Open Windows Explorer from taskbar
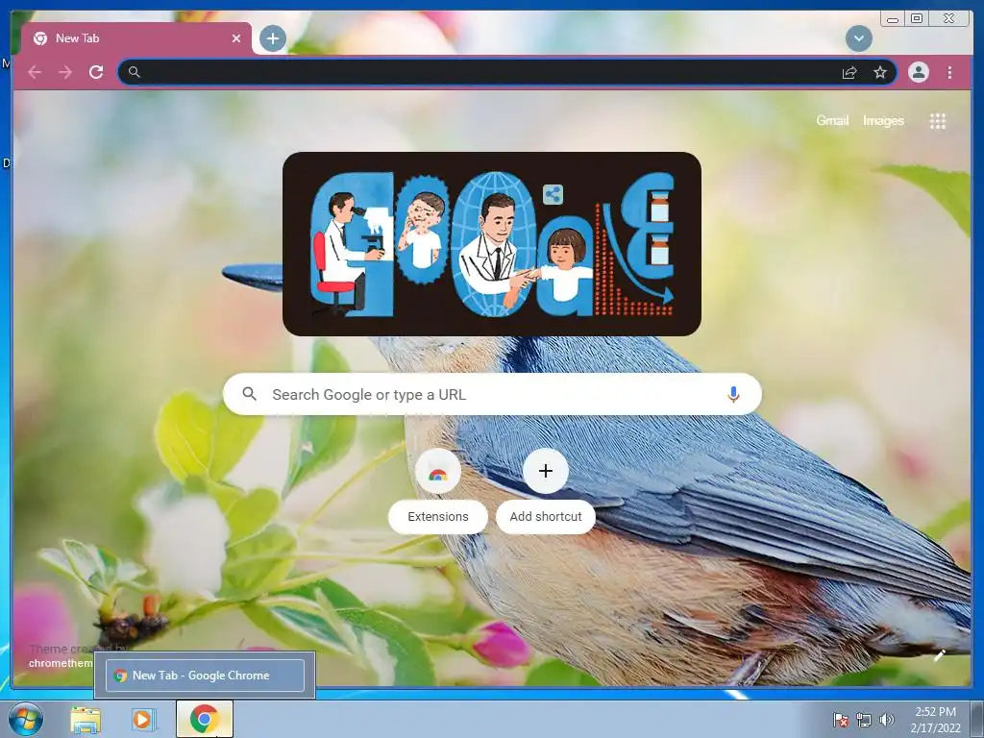984x738 pixels. (x=86, y=719)
